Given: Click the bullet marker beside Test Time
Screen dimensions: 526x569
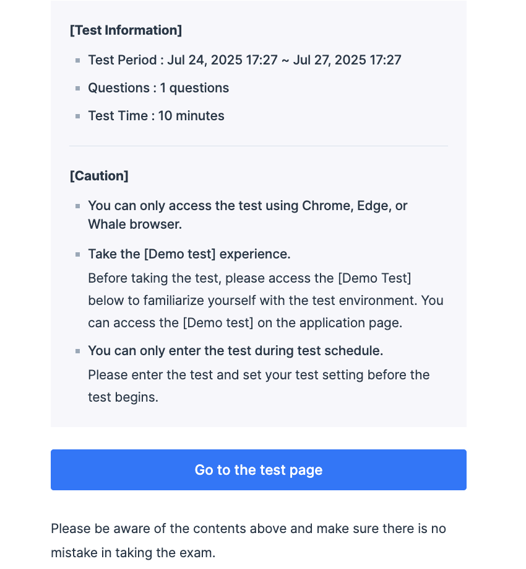Looking at the screenshot, I should (77, 116).
